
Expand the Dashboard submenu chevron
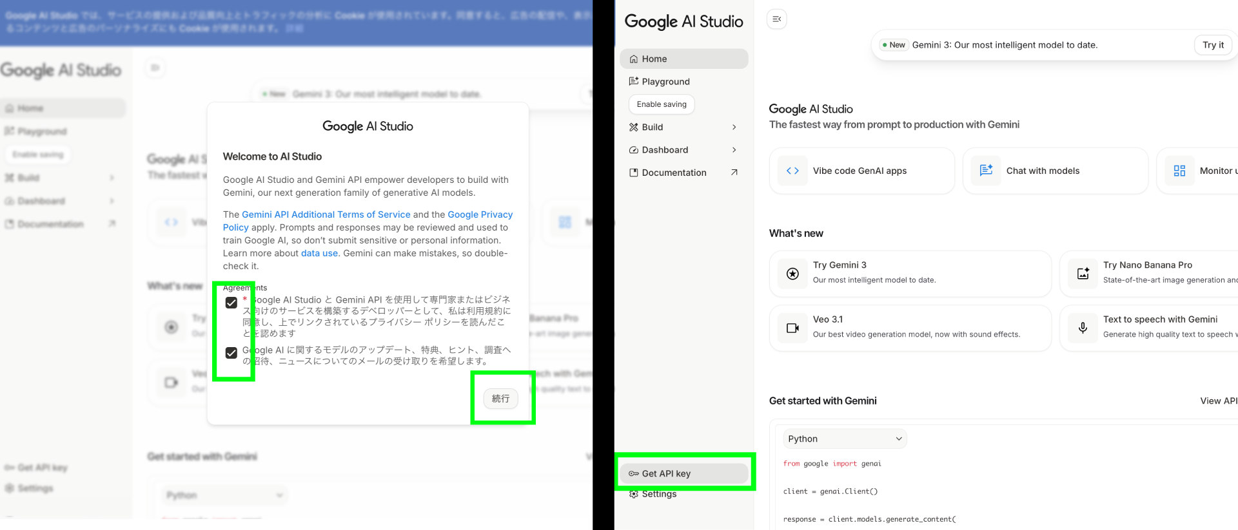734,150
